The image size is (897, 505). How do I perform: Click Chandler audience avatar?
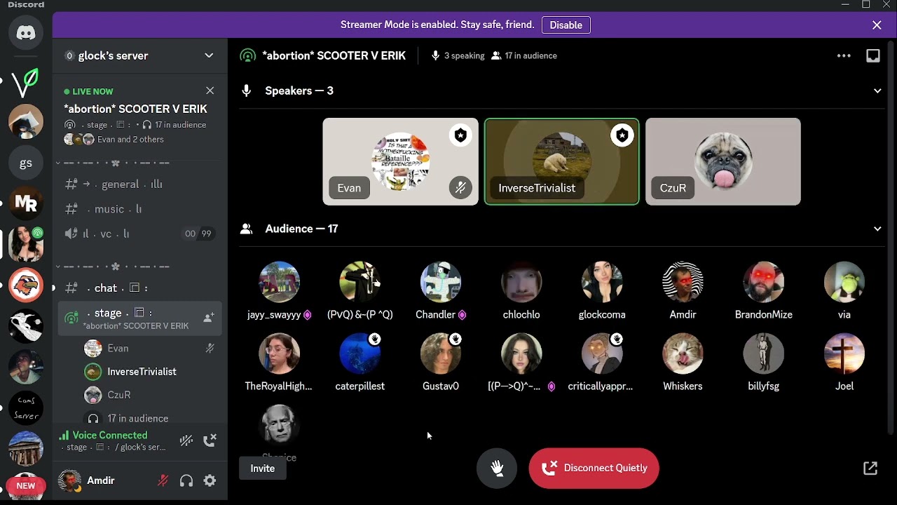coord(441,282)
